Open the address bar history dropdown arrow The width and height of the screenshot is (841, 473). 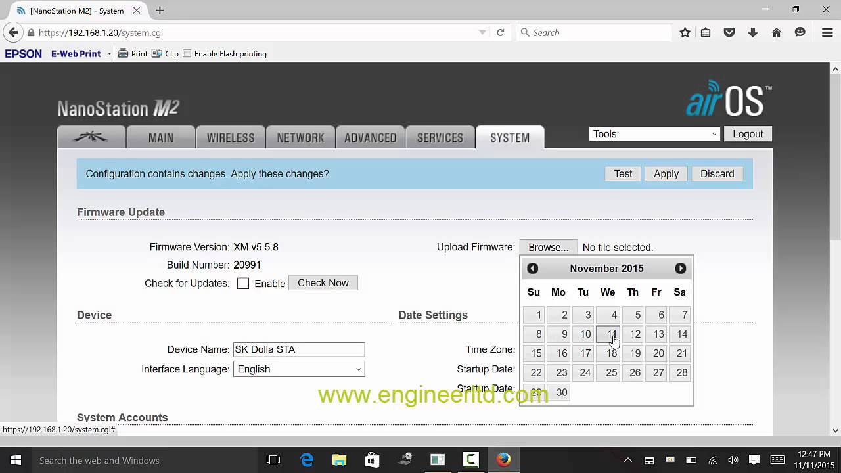(482, 32)
